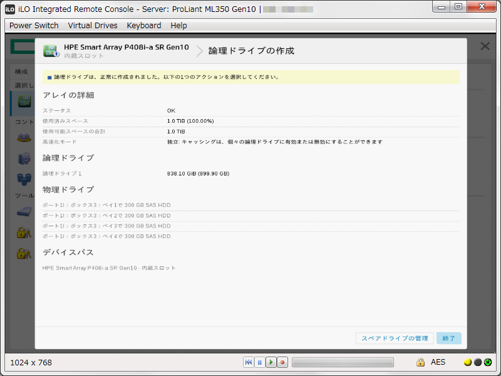This screenshot has height=376, width=501.
Task: Click the スペアドライブの管理 button
Action: pos(395,338)
